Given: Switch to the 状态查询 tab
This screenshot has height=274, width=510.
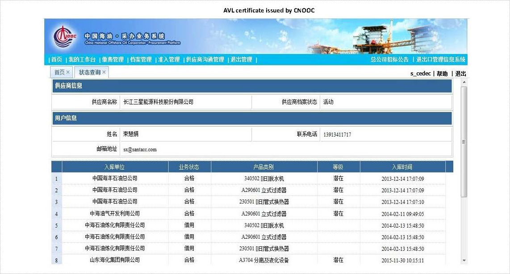Looking at the screenshot, I should click(89, 72).
